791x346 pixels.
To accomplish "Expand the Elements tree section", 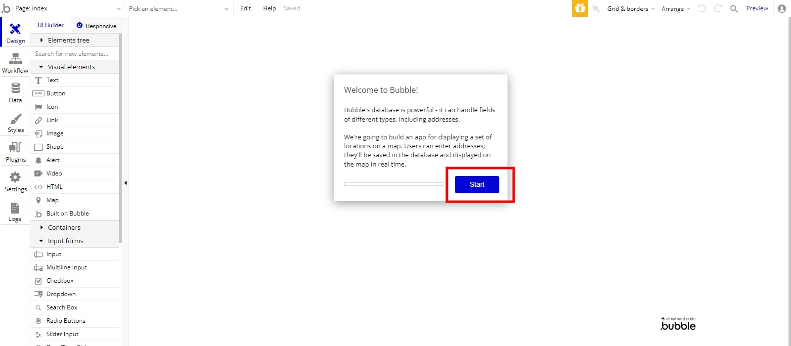I will [x=68, y=40].
